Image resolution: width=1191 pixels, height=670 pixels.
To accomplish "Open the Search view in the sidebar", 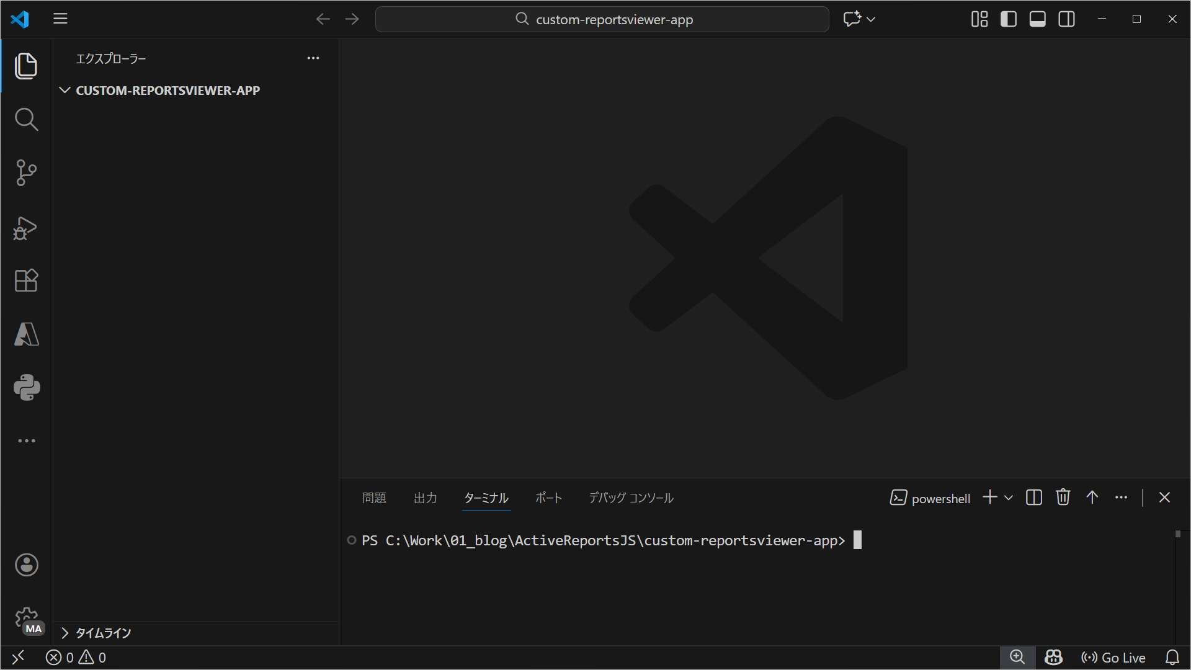I will click(26, 119).
